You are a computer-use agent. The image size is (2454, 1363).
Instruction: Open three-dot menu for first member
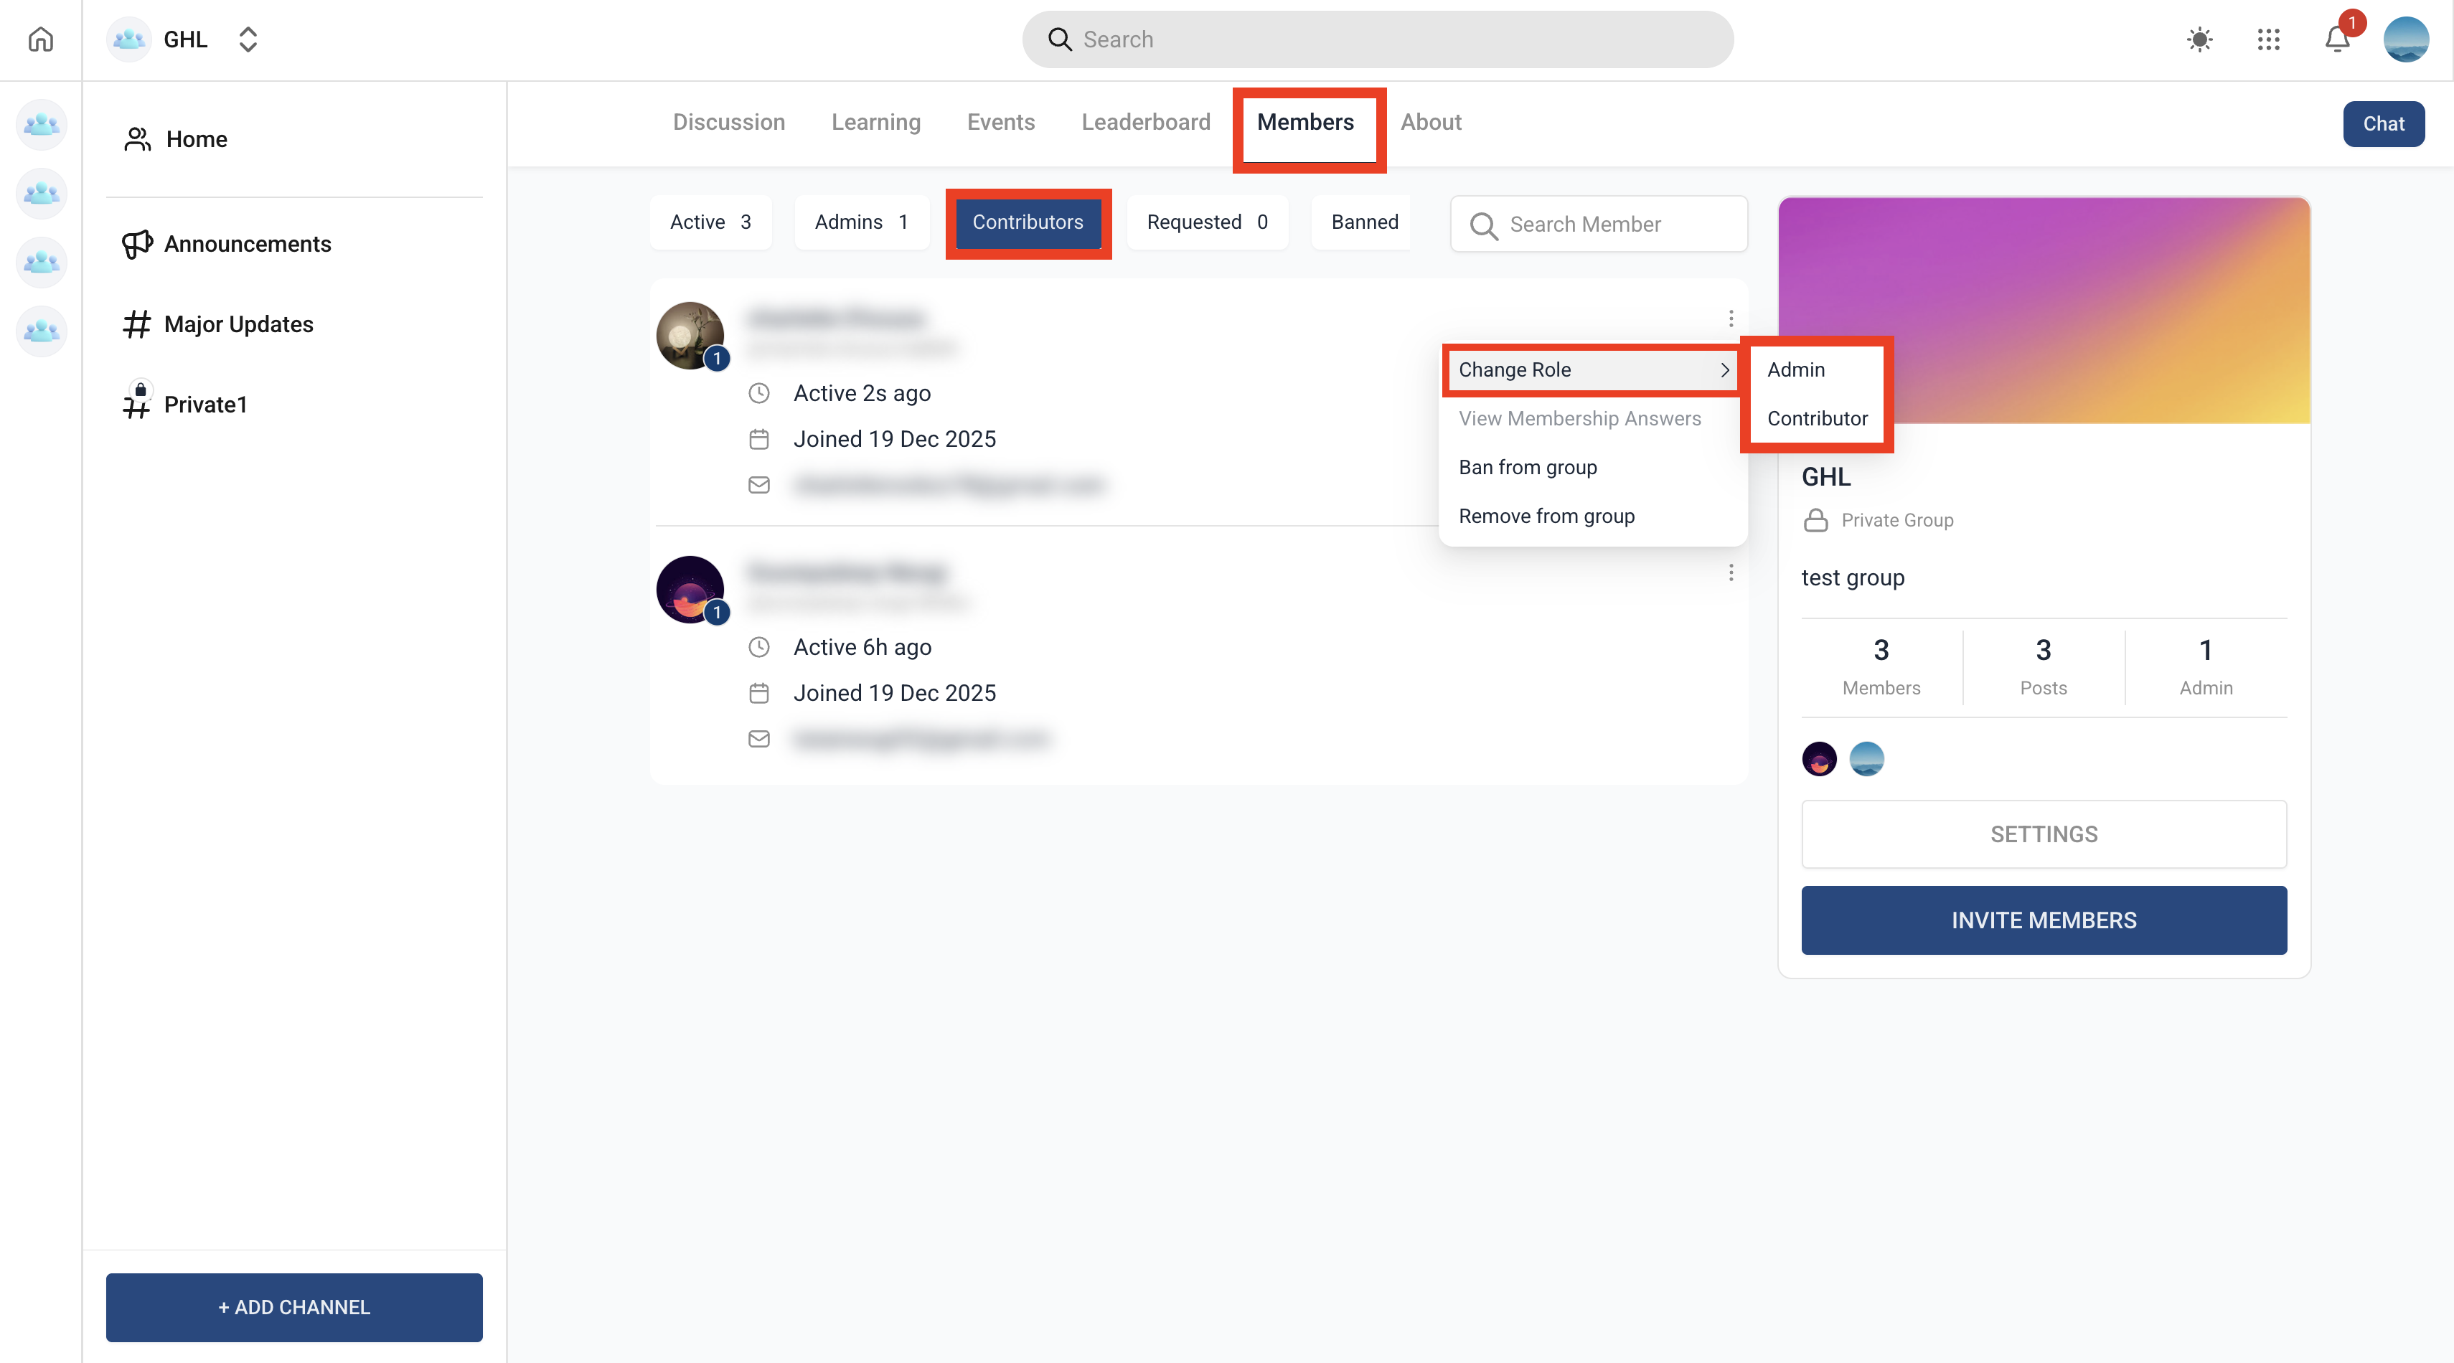1731,318
